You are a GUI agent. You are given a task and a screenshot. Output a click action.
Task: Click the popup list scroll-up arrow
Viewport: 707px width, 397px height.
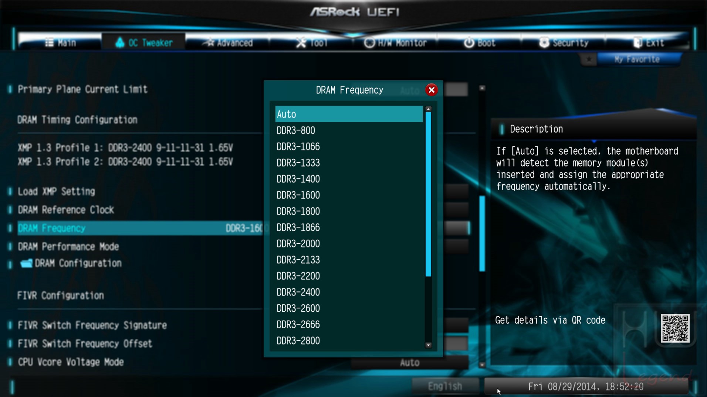[428, 109]
